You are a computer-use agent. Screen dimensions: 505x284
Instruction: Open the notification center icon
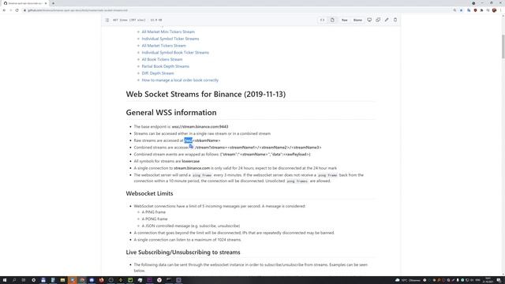click(499, 280)
